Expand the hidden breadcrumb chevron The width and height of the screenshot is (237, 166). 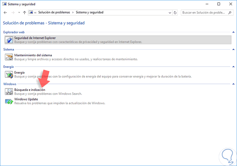click(x=35, y=13)
